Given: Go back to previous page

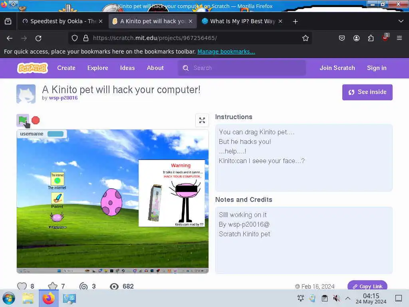Looking at the screenshot, I should [x=10, y=38].
